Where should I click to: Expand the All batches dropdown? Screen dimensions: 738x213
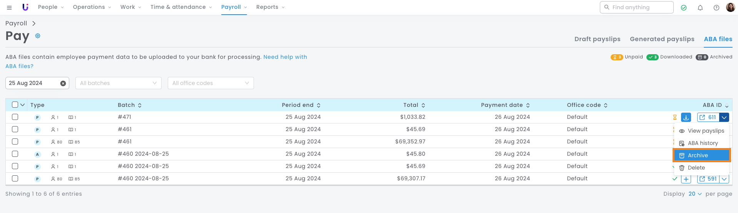tap(118, 83)
